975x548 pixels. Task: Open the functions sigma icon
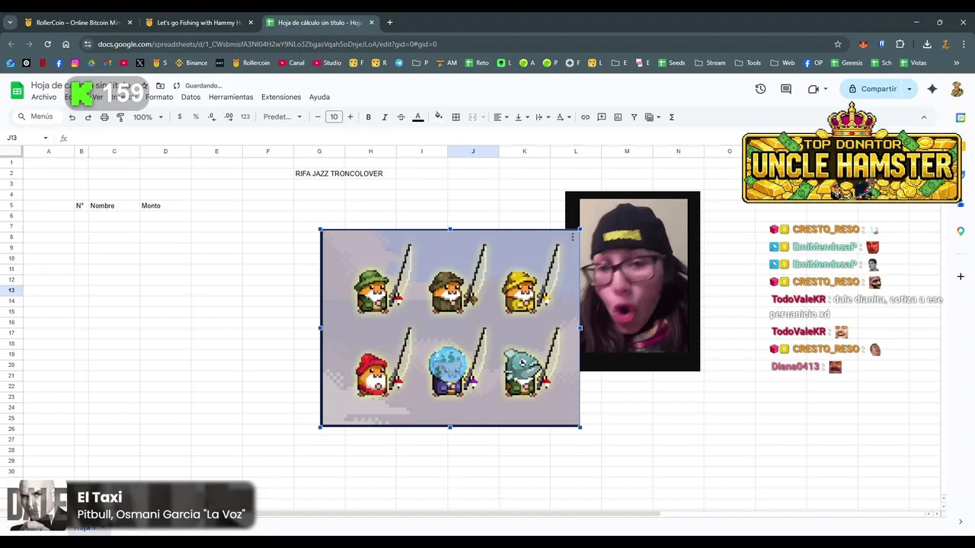pyautogui.click(x=671, y=117)
